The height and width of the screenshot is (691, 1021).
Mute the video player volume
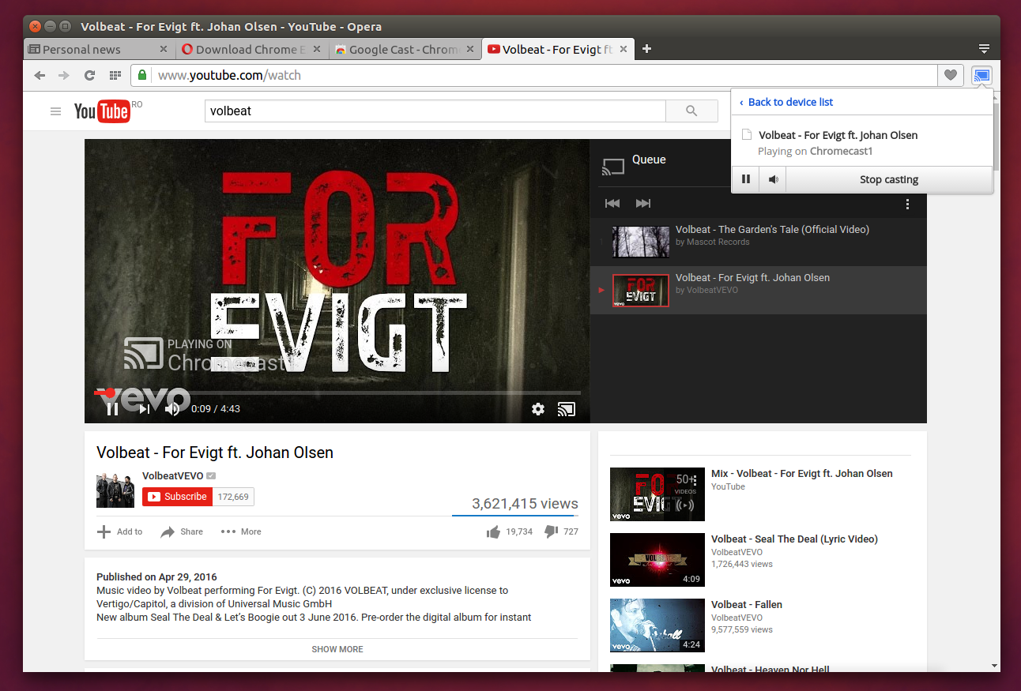pyautogui.click(x=172, y=409)
